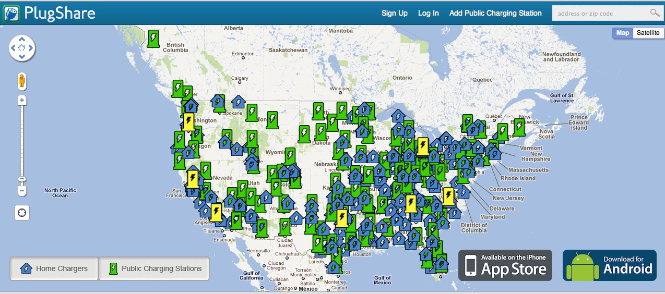Image resolution: width=665 pixels, height=294 pixels.
Task: Switch to the Map view
Action: (x=623, y=33)
